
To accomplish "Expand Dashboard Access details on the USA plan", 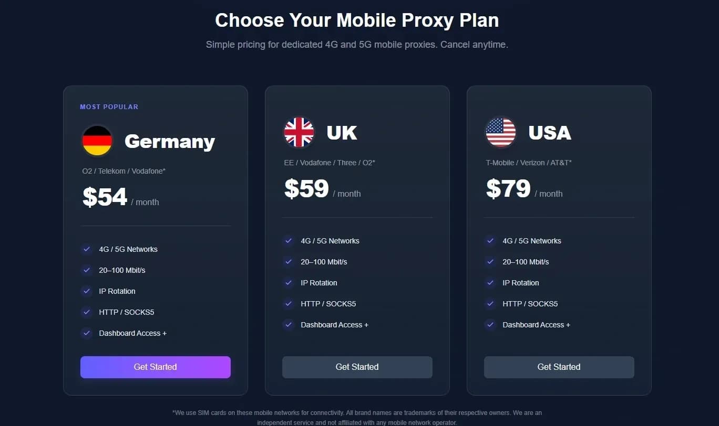I will point(537,325).
